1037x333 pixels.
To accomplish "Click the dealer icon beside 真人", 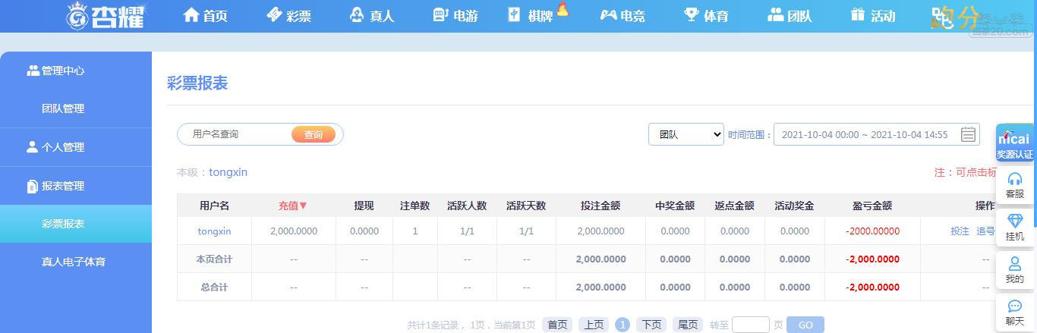I will click(x=357, y=14).
